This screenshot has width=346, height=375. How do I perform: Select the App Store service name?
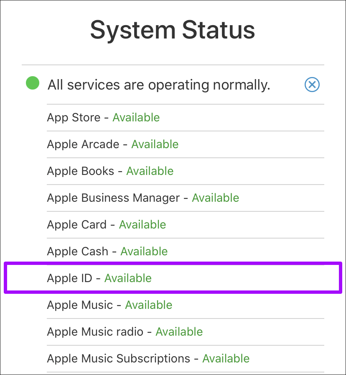[x=74, y=117]
